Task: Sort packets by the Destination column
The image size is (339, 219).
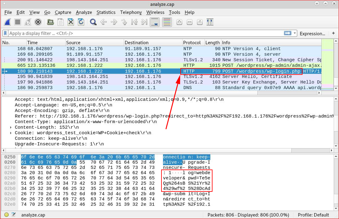Action: [x=153, y=43]
